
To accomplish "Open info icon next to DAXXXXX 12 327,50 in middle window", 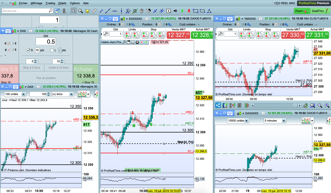I will 147,19.
